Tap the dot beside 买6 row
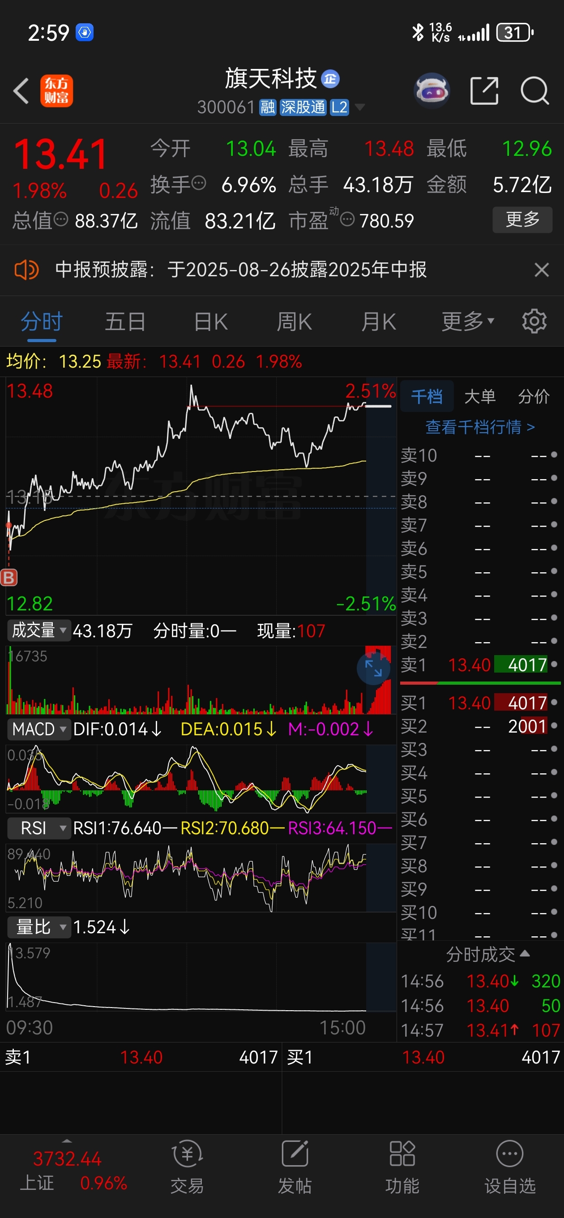Image resolution: width=564 pixels, height=1218 pixels. [x=554, y=819]
